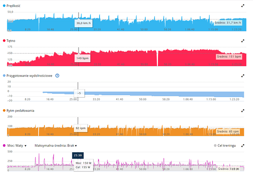The image size is (253, 178).
Task: Click the Prędkość chart title
Action: coord(13,6)
